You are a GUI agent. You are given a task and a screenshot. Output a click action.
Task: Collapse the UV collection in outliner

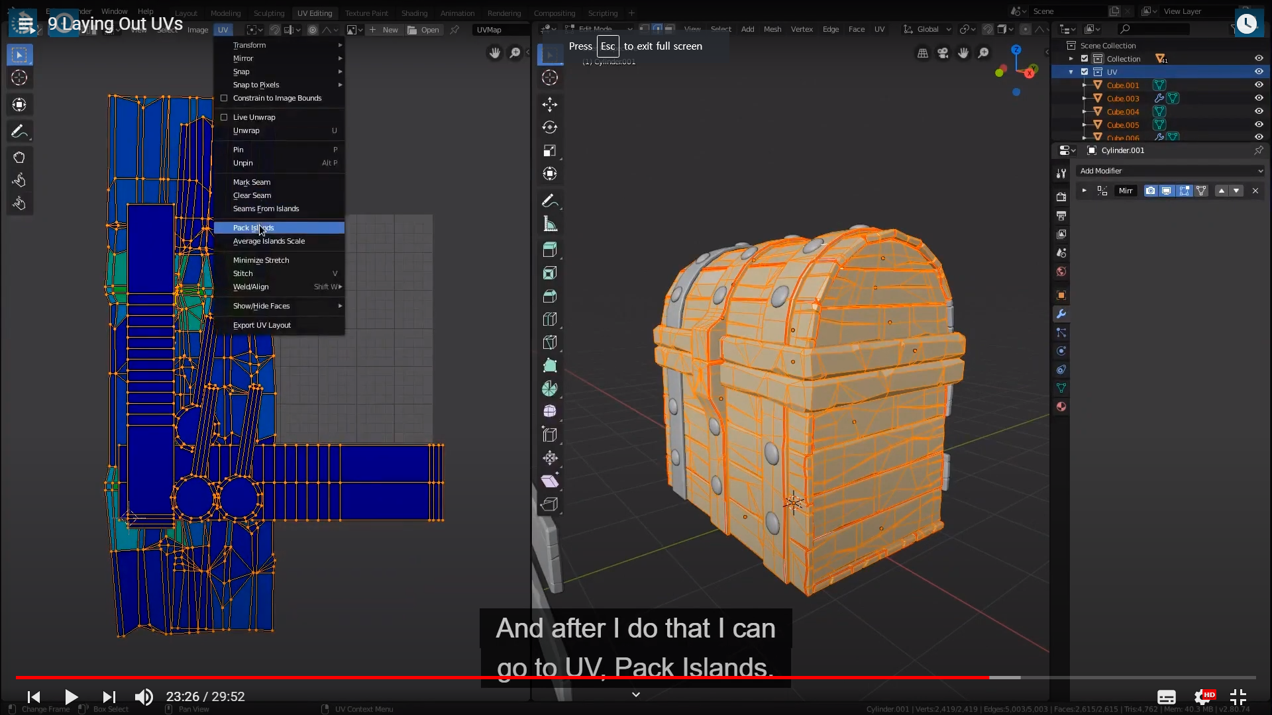tap(1071, 71)
